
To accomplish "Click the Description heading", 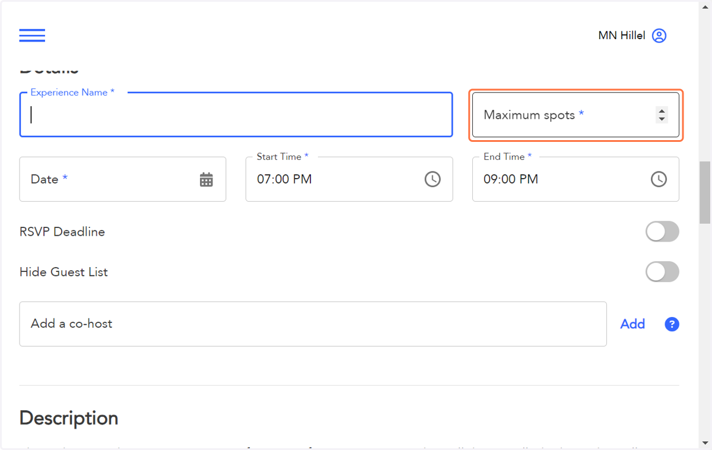I will [x=69, y=419].
